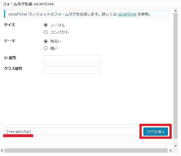Click the vertical scrollbar thumb
Screen dimensions: 181x156
click(175, 75)
